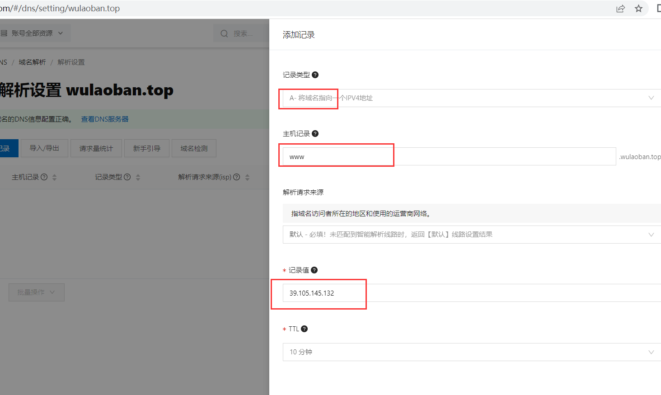The image size is (661, 395).
Task: Open the 记录类型 A record dropdown
Action: pos(470,98)
